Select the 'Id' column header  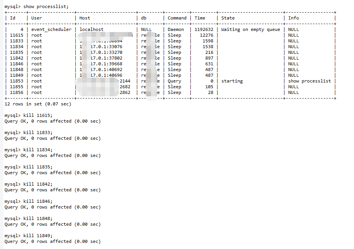tap(13, 18)
